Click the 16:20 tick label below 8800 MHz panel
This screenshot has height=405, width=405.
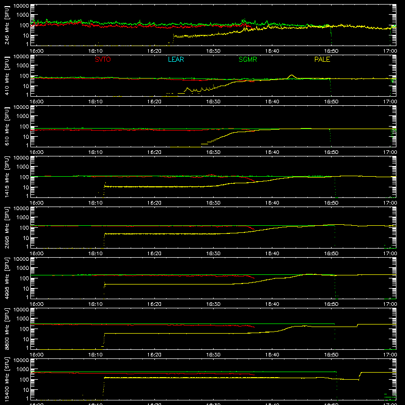(x=154, y=355)
